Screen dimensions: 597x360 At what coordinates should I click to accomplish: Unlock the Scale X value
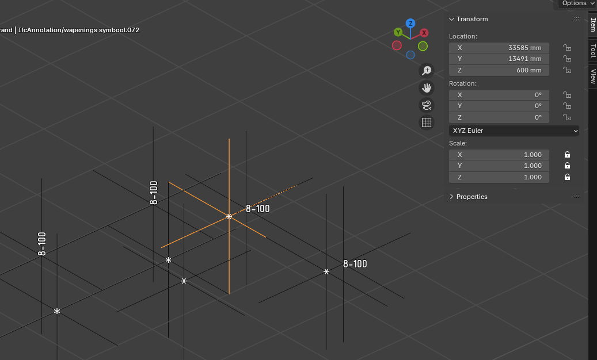[567, 154]
